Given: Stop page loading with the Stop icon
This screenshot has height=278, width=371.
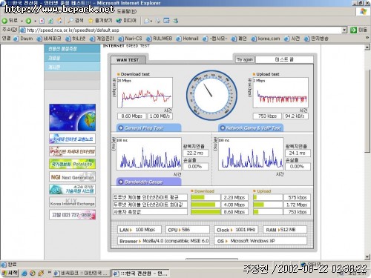Looking at the screenshot, I should 42,21.
